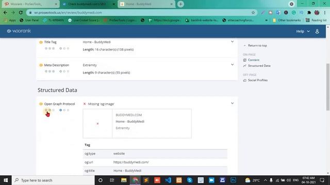This screenshot has height=185, width=330.
Task: Jump to Content section in sidebar
Action: (x=254, y=60)
